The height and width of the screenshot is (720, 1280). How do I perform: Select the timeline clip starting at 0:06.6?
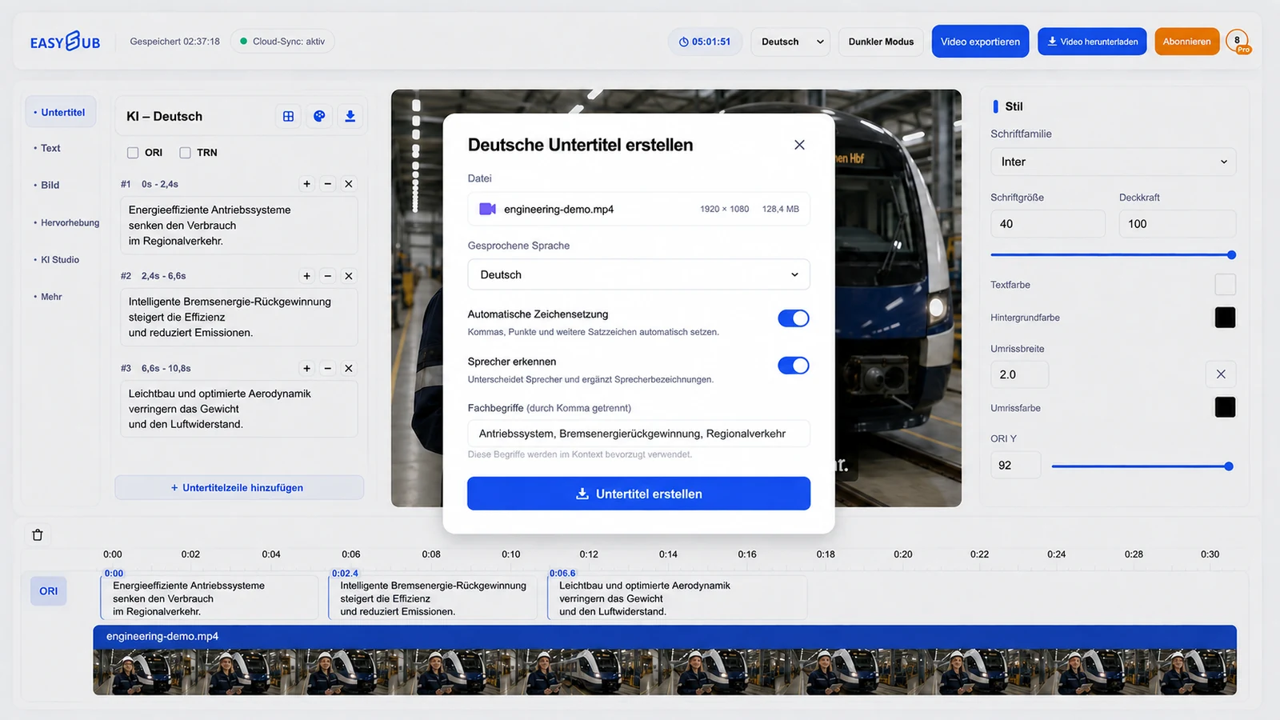point(678,598)
